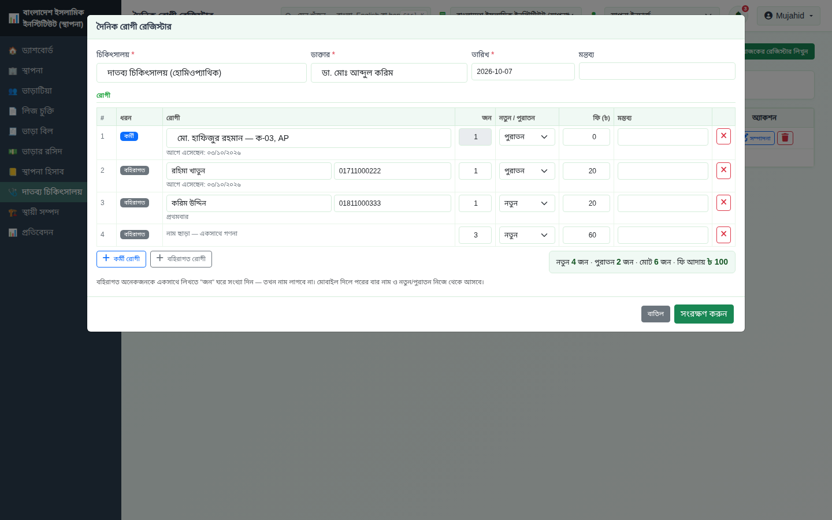Change রহিমা খাতুন's নতুন/পুরাতন dropdown
832x520 pixels.
pos(527,171)
